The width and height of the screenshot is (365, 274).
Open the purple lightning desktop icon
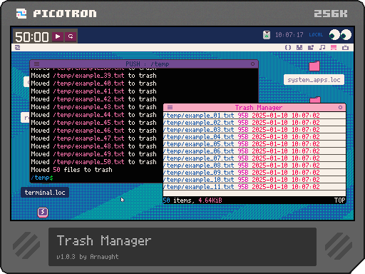point(43,212)
